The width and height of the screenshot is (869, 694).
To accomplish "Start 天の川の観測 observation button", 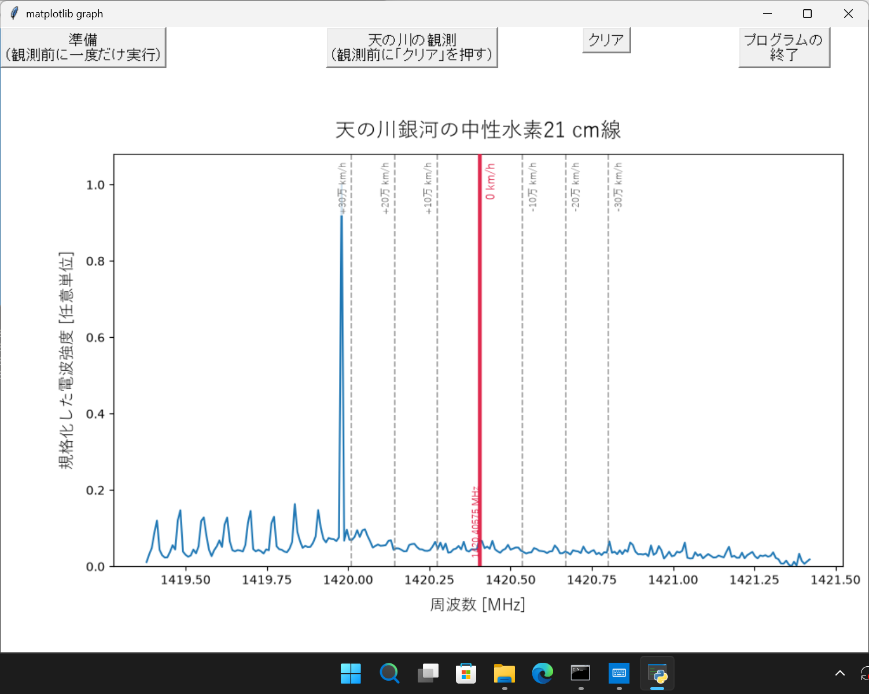I will 412,47.
